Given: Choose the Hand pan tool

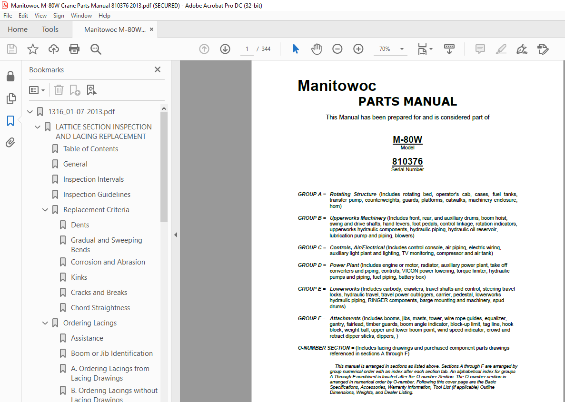Looking at the screenshot, I should coord(317,49).
